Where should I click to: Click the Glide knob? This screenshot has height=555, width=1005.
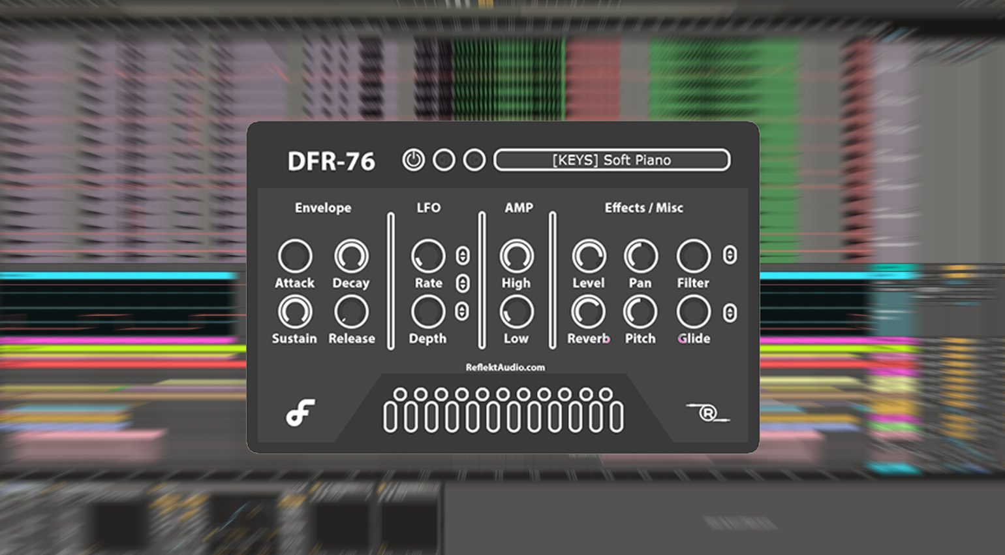tap(693, 311)
